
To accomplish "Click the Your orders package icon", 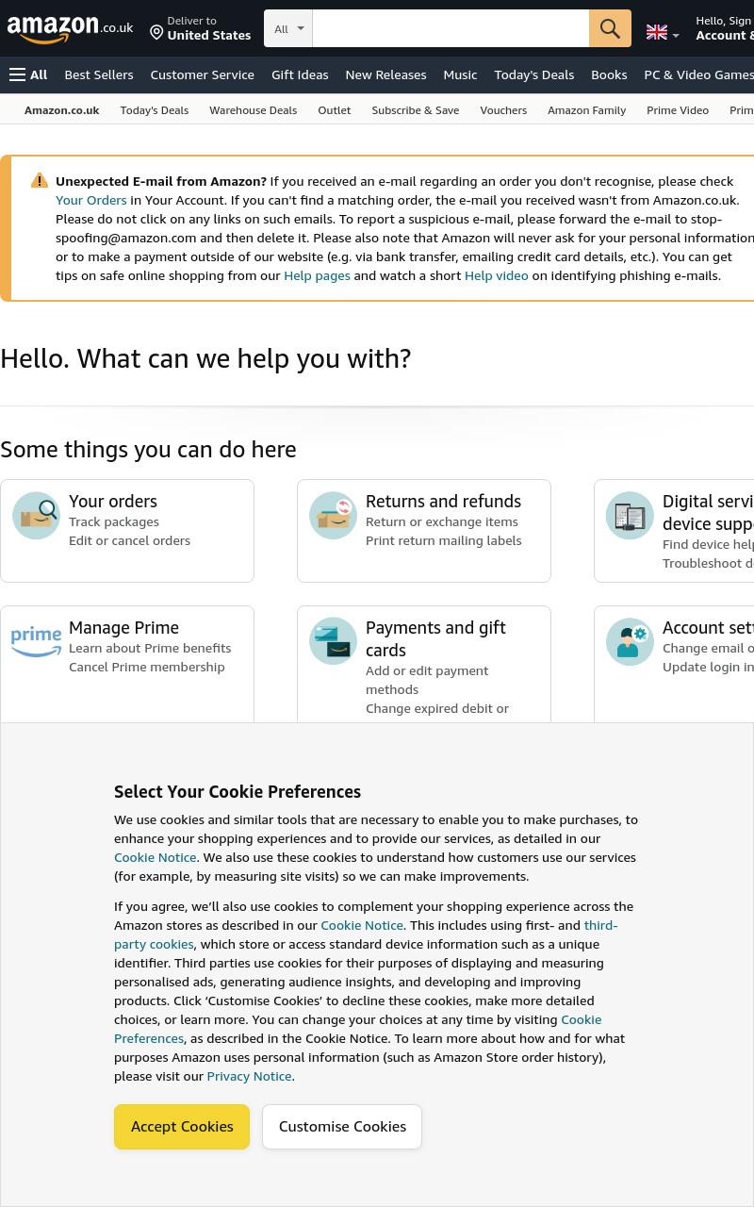I will 36,516.
